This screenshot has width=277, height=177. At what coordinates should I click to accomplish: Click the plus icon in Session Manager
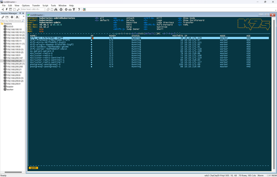point(12,17)
